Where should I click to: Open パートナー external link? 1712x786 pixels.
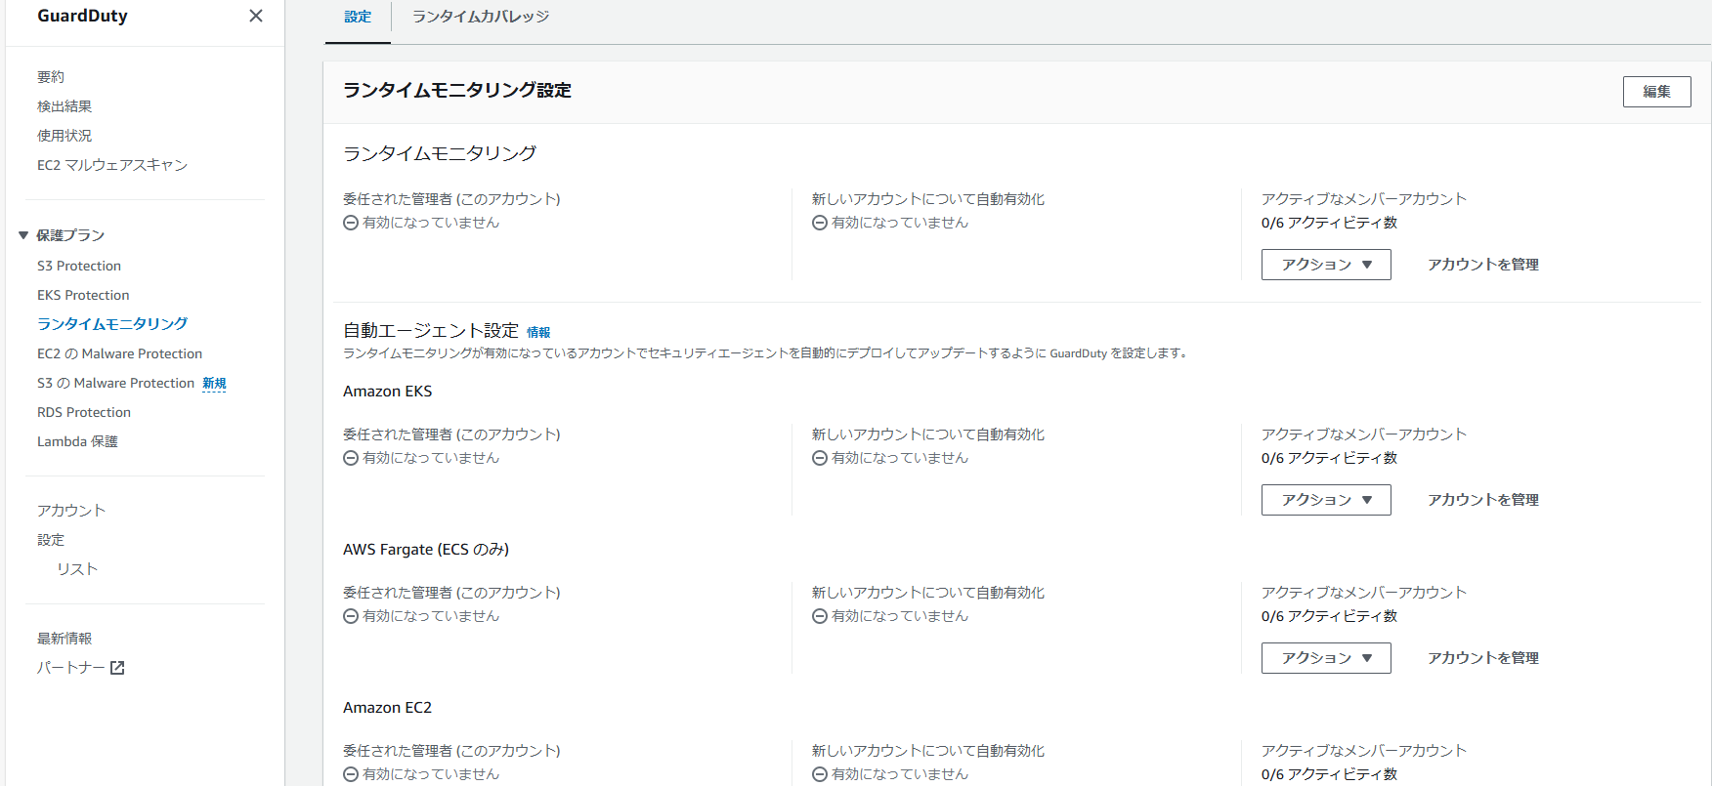(81, 668)
